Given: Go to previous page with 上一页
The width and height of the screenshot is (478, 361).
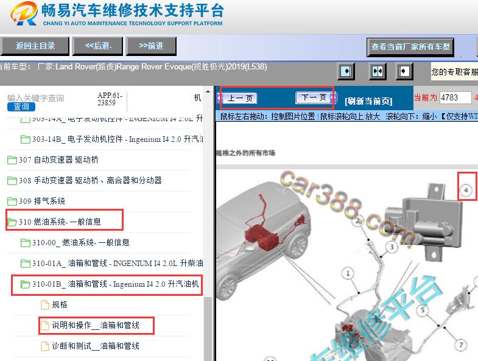Looking at the screenshot, I should click(x=240, y=98).
